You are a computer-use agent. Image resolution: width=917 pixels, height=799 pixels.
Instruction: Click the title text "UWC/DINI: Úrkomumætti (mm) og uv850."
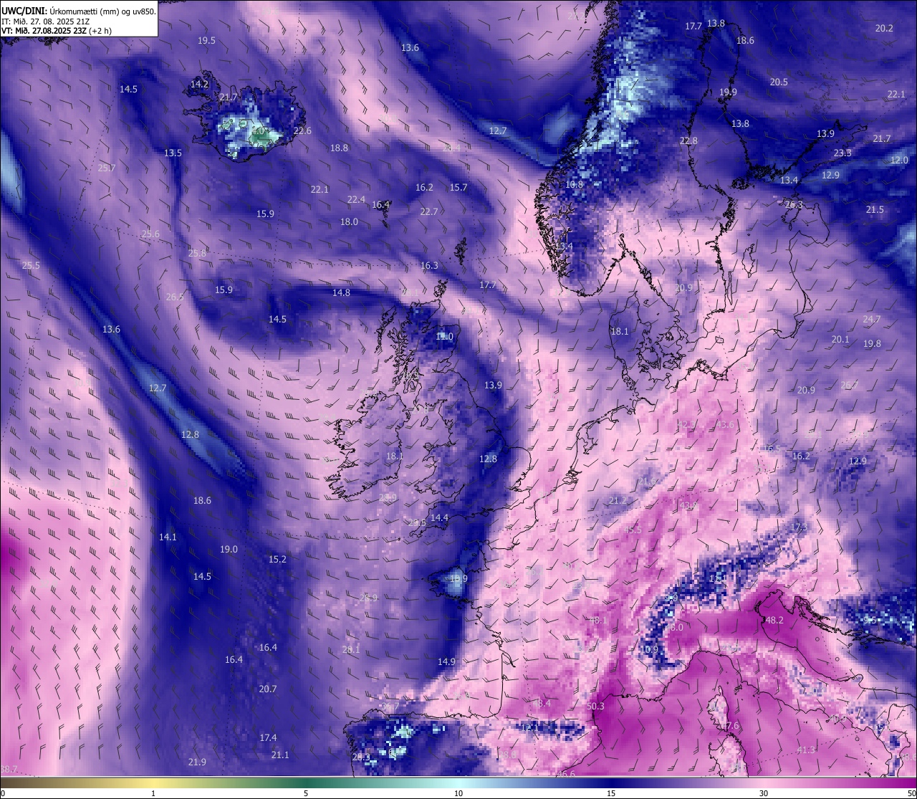(79, 11)
